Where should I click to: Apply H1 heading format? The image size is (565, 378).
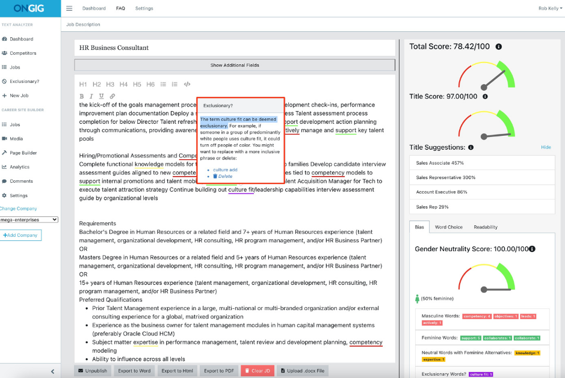point(83,84)
